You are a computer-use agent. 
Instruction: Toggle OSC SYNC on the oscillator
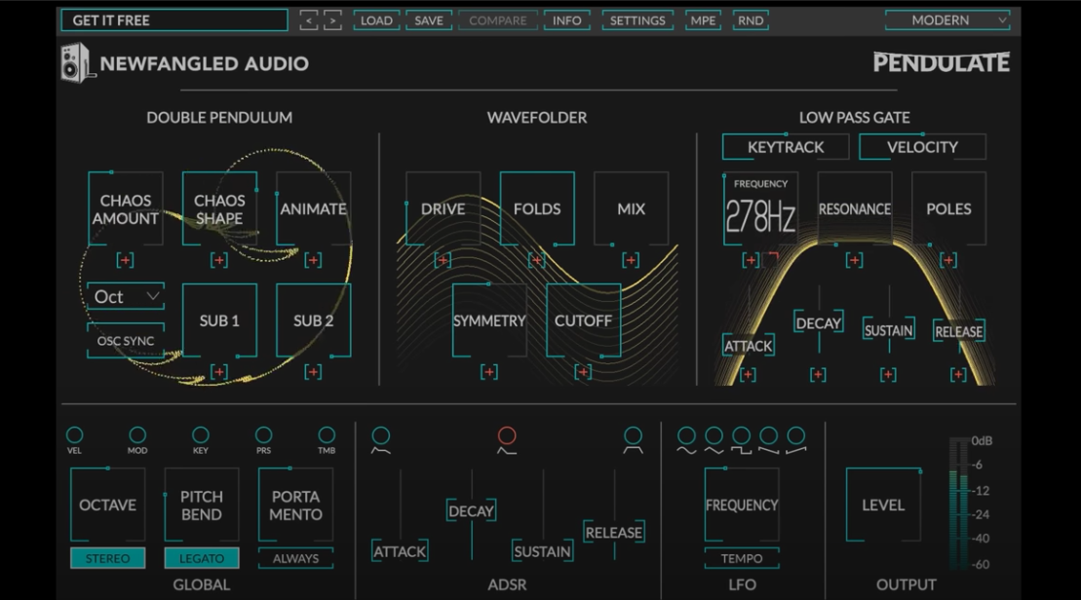[x=126, y=340]
